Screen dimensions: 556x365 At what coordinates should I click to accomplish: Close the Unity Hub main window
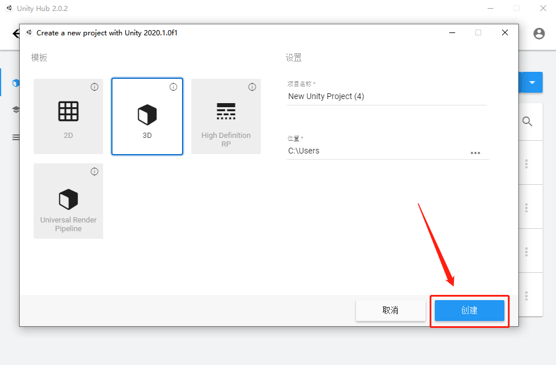point(543,8)
